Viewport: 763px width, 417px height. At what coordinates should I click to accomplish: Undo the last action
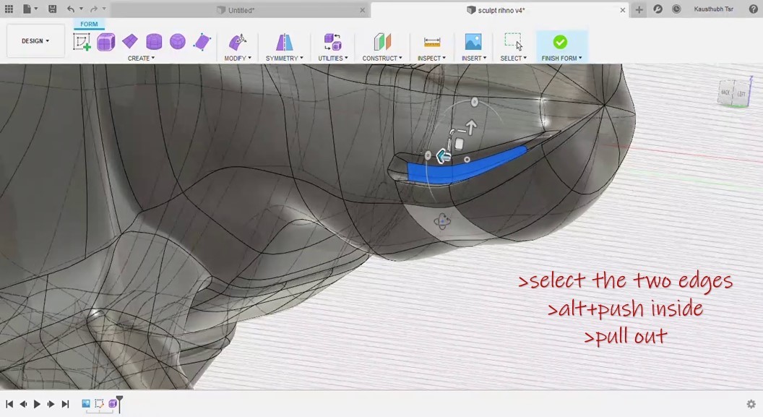click(x=71, y=9)
